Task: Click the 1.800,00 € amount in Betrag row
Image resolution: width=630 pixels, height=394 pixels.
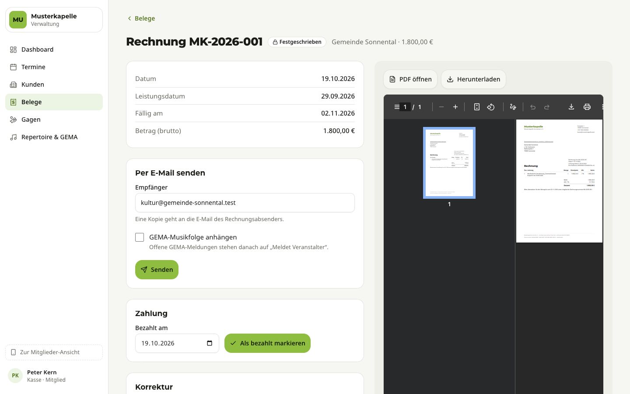Action: tap(339, 131)
